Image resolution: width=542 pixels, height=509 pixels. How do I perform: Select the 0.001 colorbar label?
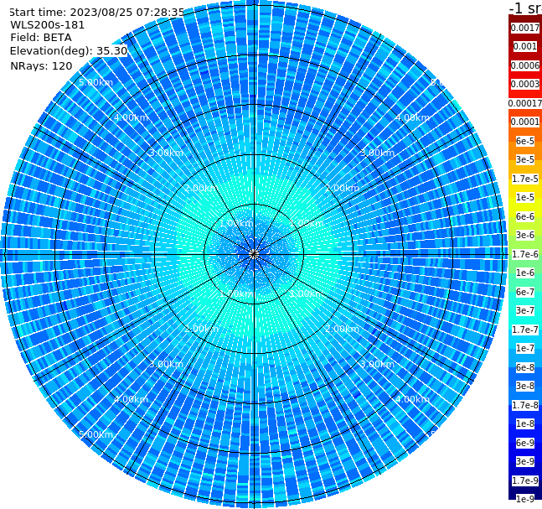pos(525,46)
